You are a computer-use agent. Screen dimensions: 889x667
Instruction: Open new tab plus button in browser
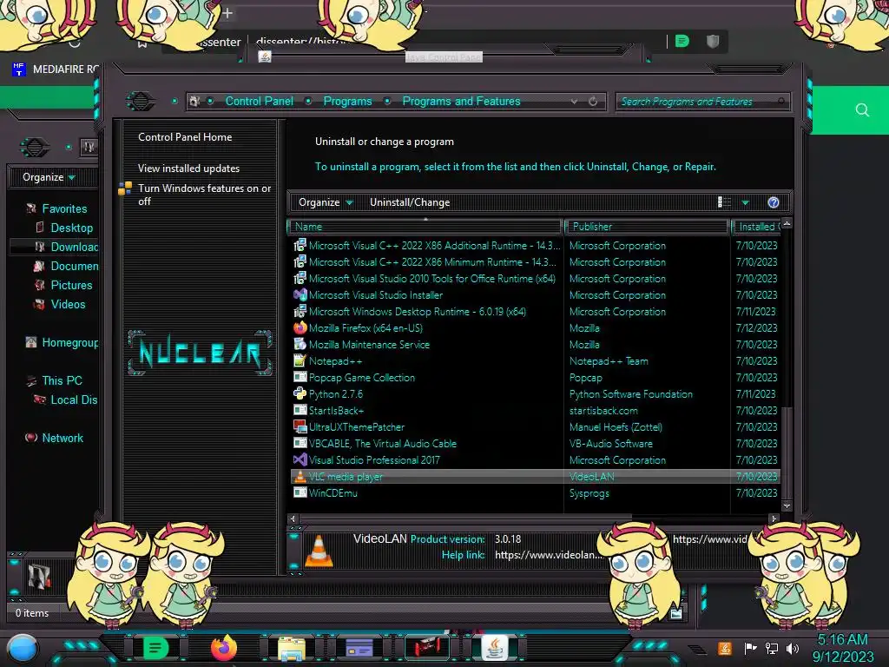227,12
